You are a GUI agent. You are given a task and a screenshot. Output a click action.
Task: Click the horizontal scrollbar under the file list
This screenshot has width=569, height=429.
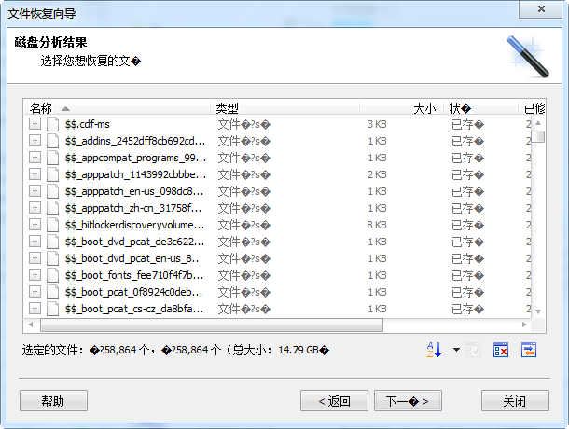pyautogui.click(x=280, y=325)
